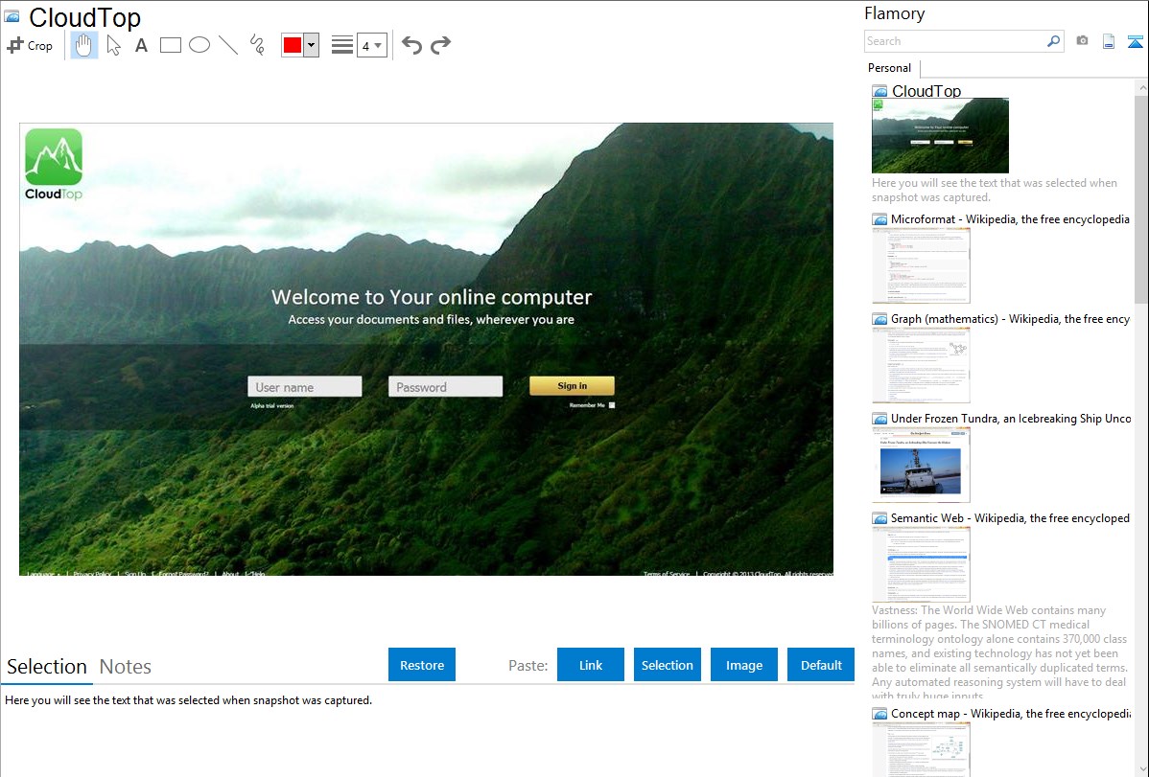Select the 'CloudTop' title in sidebar list
This screenshot has width=1149, height=777.
(926, 92)
